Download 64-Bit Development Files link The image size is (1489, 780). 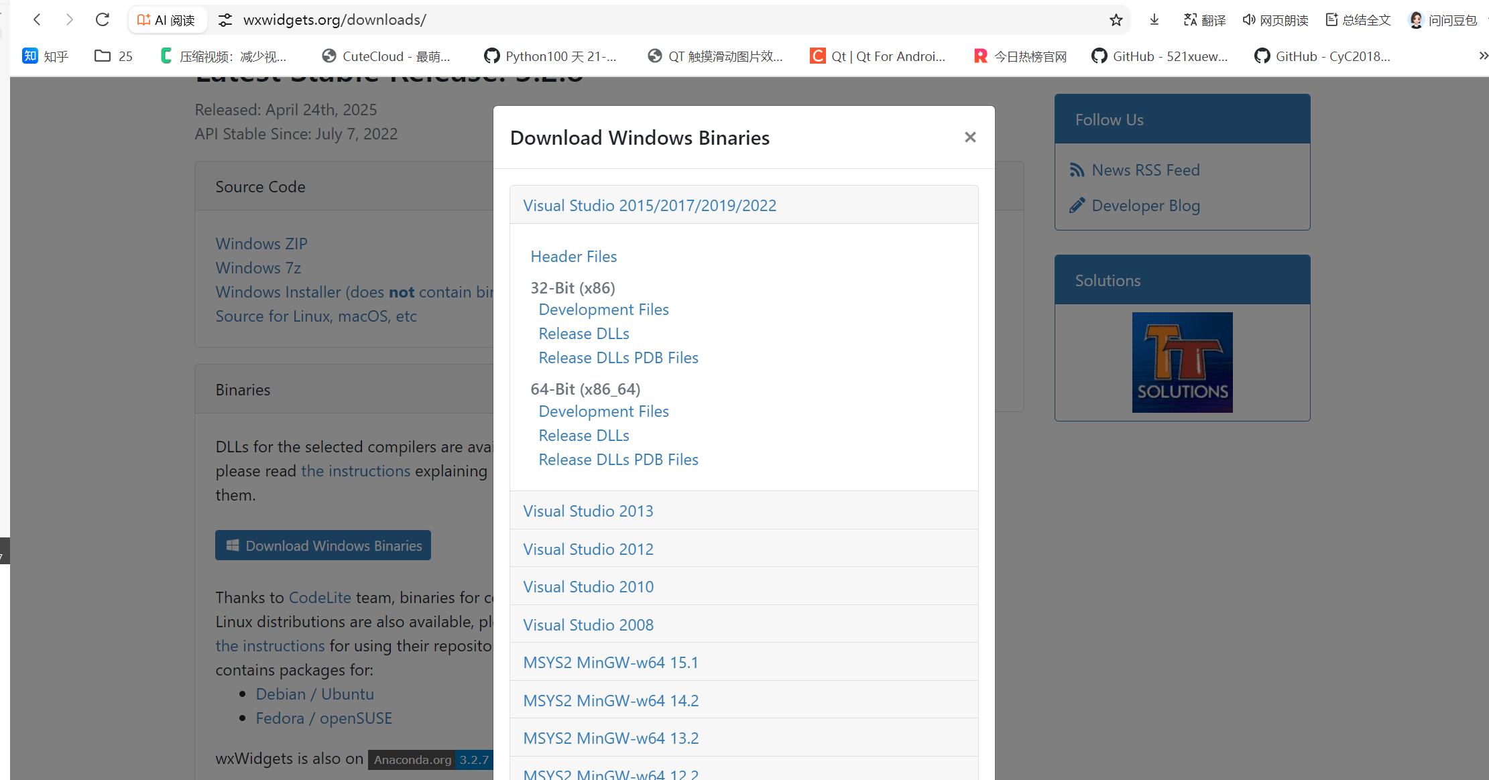[603, 411]
